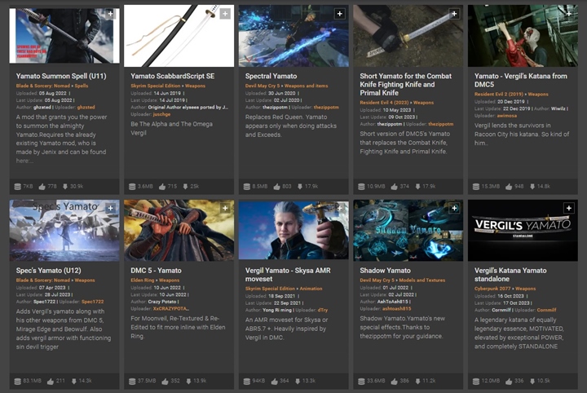Open Cyberpunk 2077 game link
The width and height of the screenshot is (587, 393).
click(x=492, y=289)
